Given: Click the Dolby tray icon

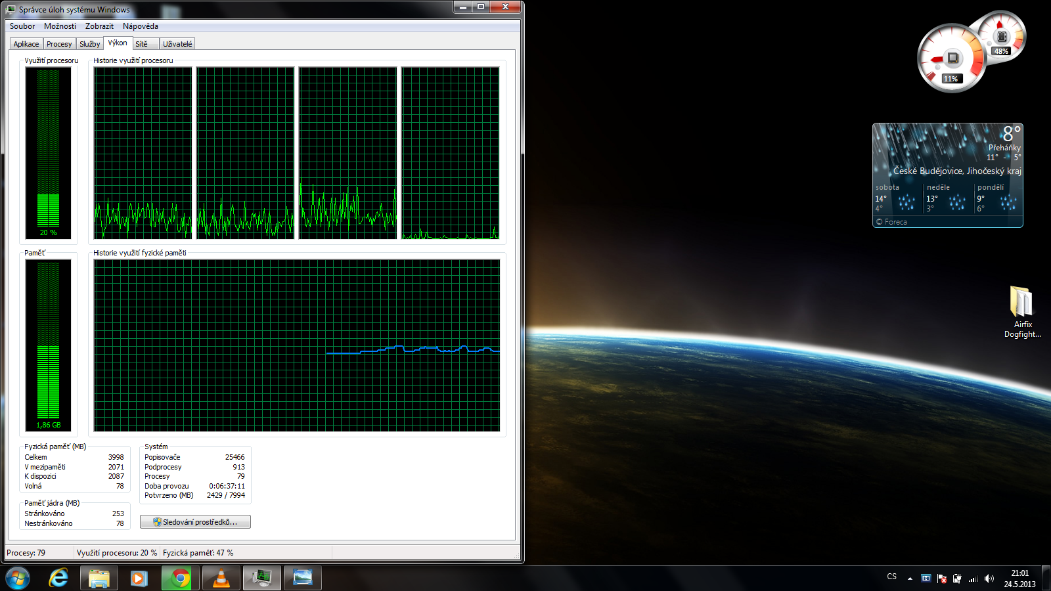Looking at the screenshot, I should pyautogui.click(x=926, y=579).
